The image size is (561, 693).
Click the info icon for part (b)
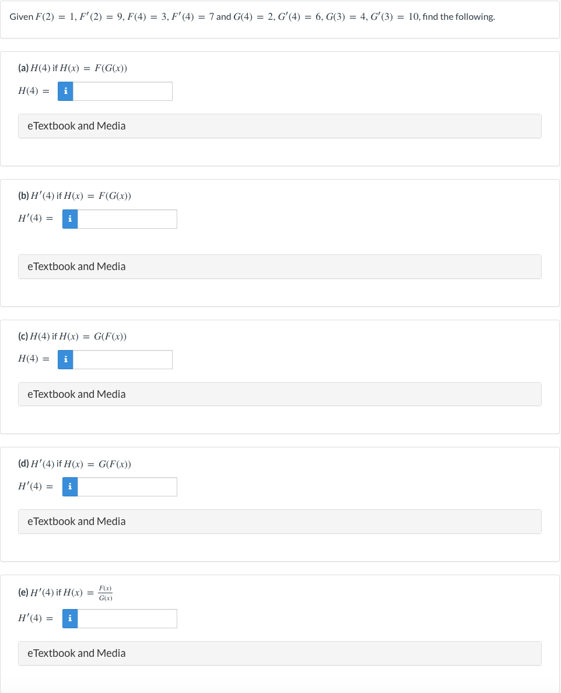pos(70,219)
